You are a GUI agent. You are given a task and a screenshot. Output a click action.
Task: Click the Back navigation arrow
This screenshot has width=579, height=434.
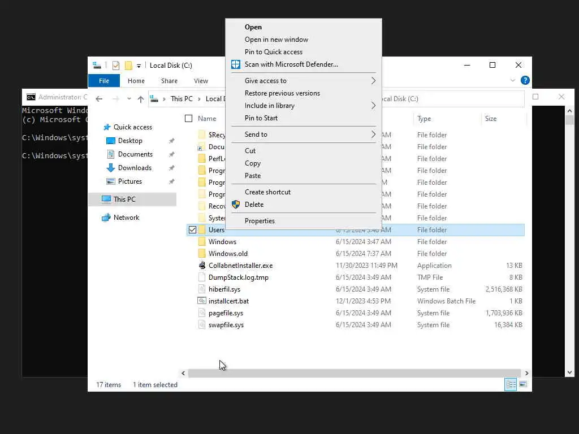[98, 99]
